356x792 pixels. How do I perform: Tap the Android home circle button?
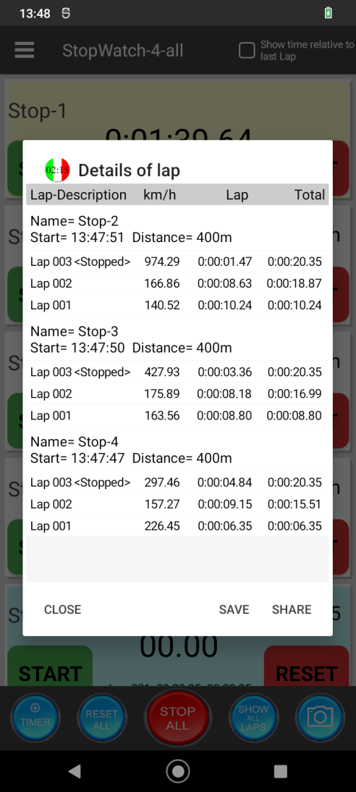(x=177, y=771)
